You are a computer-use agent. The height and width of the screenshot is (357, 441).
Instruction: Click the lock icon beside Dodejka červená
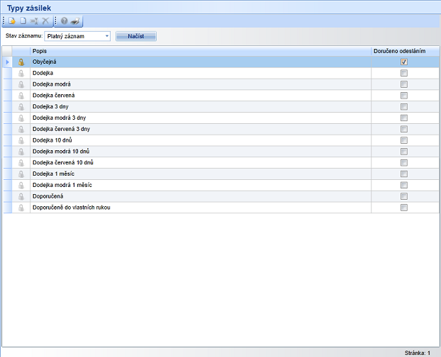(21, 96)
